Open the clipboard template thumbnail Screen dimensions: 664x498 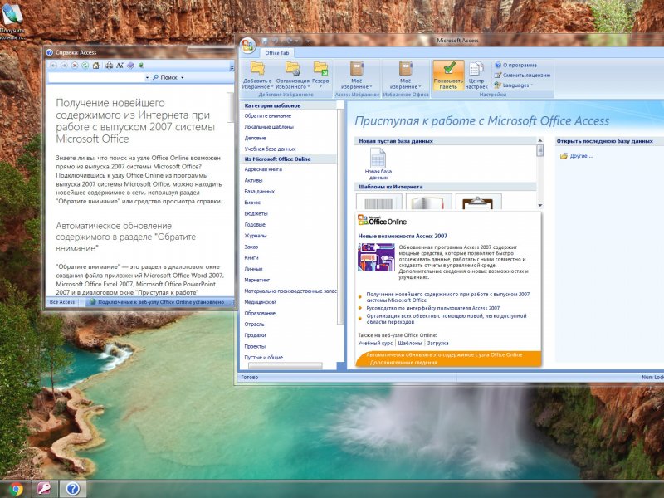click(x=479, y=202)
